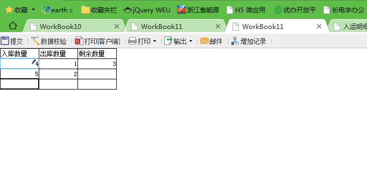367x193 pixels.
Task: Click the 提交 save icon
Action: click(x=5, y=41)
